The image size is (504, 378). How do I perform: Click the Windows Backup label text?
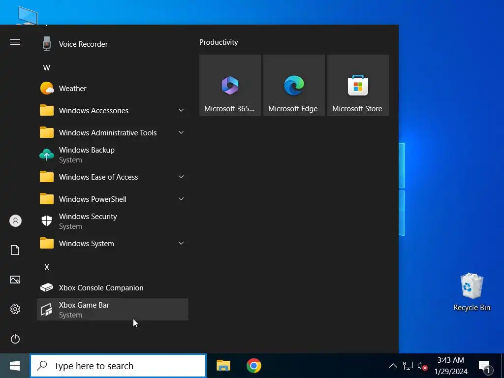(x=87, y=150)
